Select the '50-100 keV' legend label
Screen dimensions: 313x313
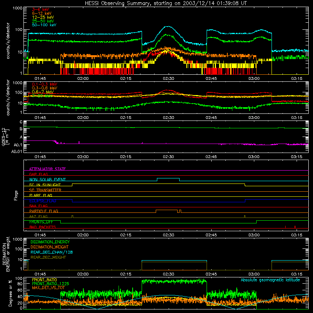44,25
